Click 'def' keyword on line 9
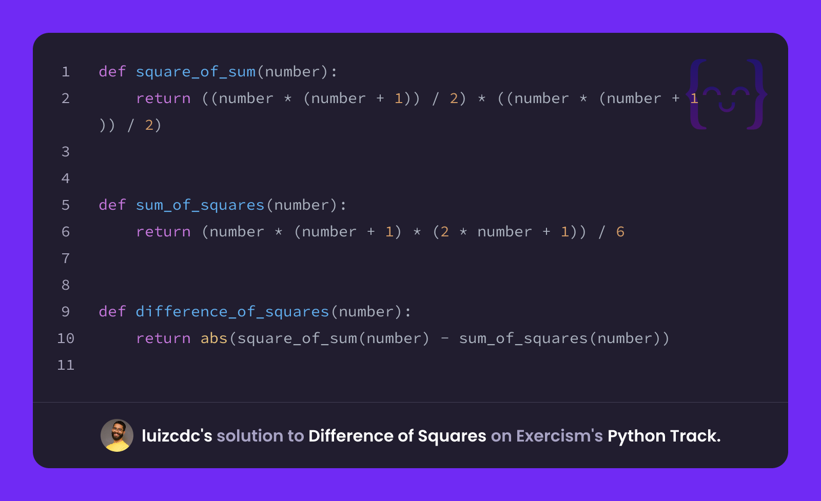The width and height of the screenshot is (821, 501). pos(112,312)
